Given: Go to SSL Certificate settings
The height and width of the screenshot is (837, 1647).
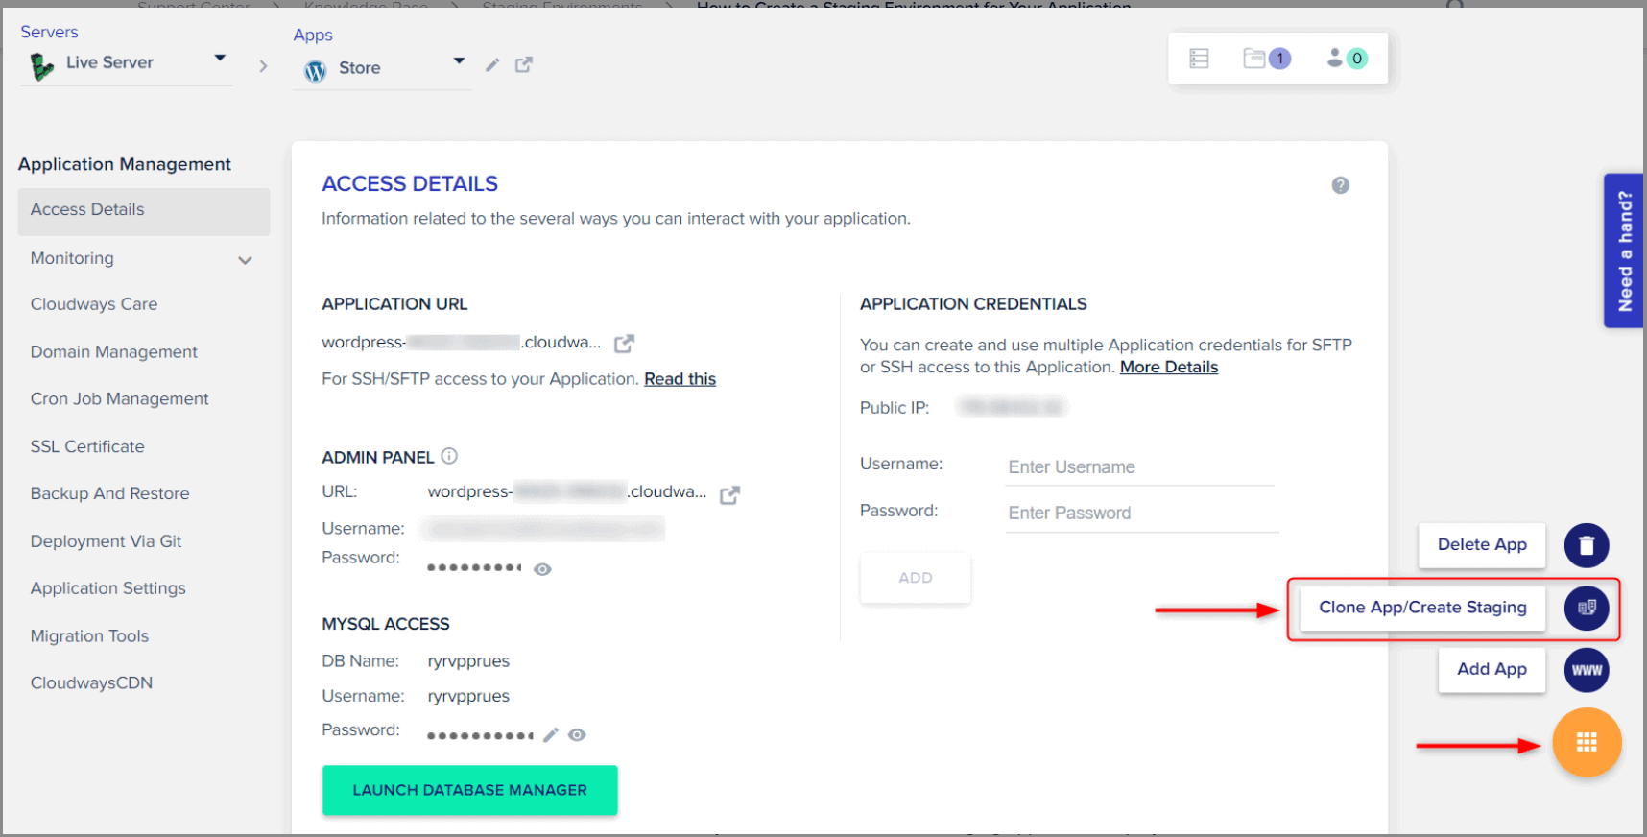Looking at the screenshot, I should [x=87, y=446].
